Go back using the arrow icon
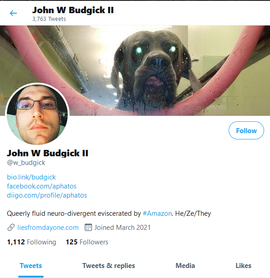 click(x=13, y=13)
